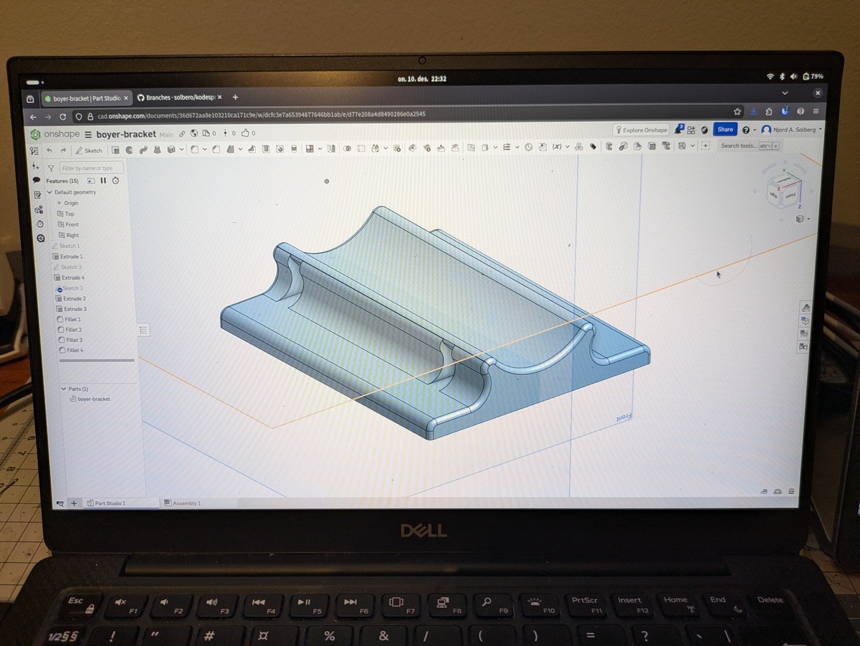This screenshot has width=860, height=646.
Task: Open the document hamburger menu
Action: coord(88,135)
